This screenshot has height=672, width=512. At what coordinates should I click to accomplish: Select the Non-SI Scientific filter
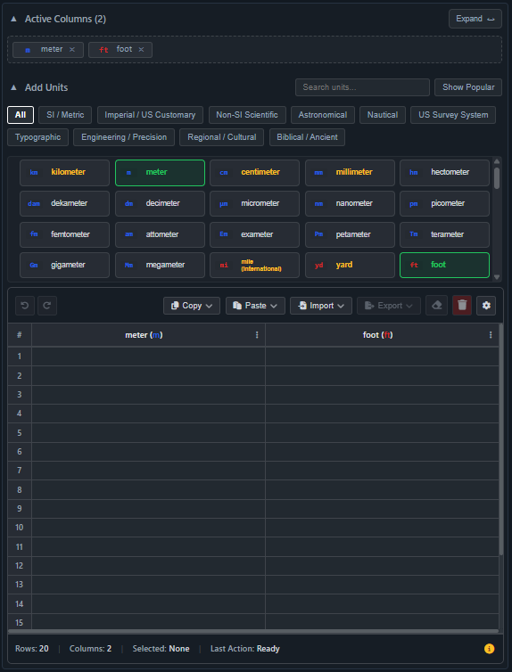(x=247, y=115)
